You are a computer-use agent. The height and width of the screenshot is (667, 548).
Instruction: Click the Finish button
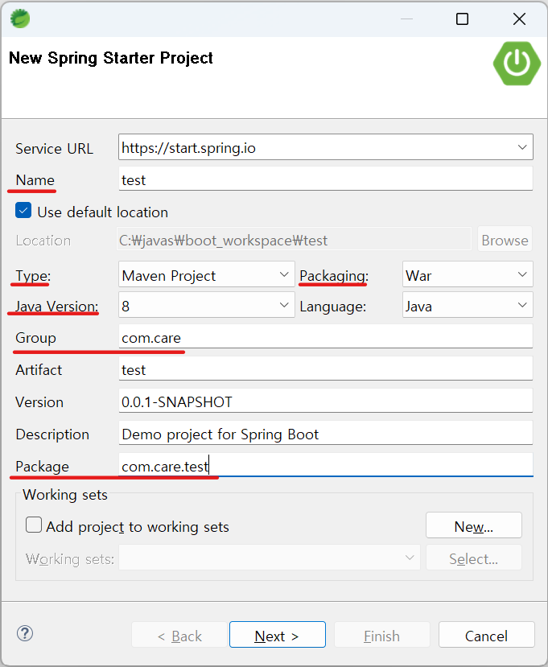(x=381, y=635)
